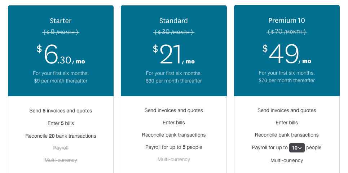Screen dimensions: 348x173
Task: Select the Premium 10 plan heading
Action: (287, 21)
